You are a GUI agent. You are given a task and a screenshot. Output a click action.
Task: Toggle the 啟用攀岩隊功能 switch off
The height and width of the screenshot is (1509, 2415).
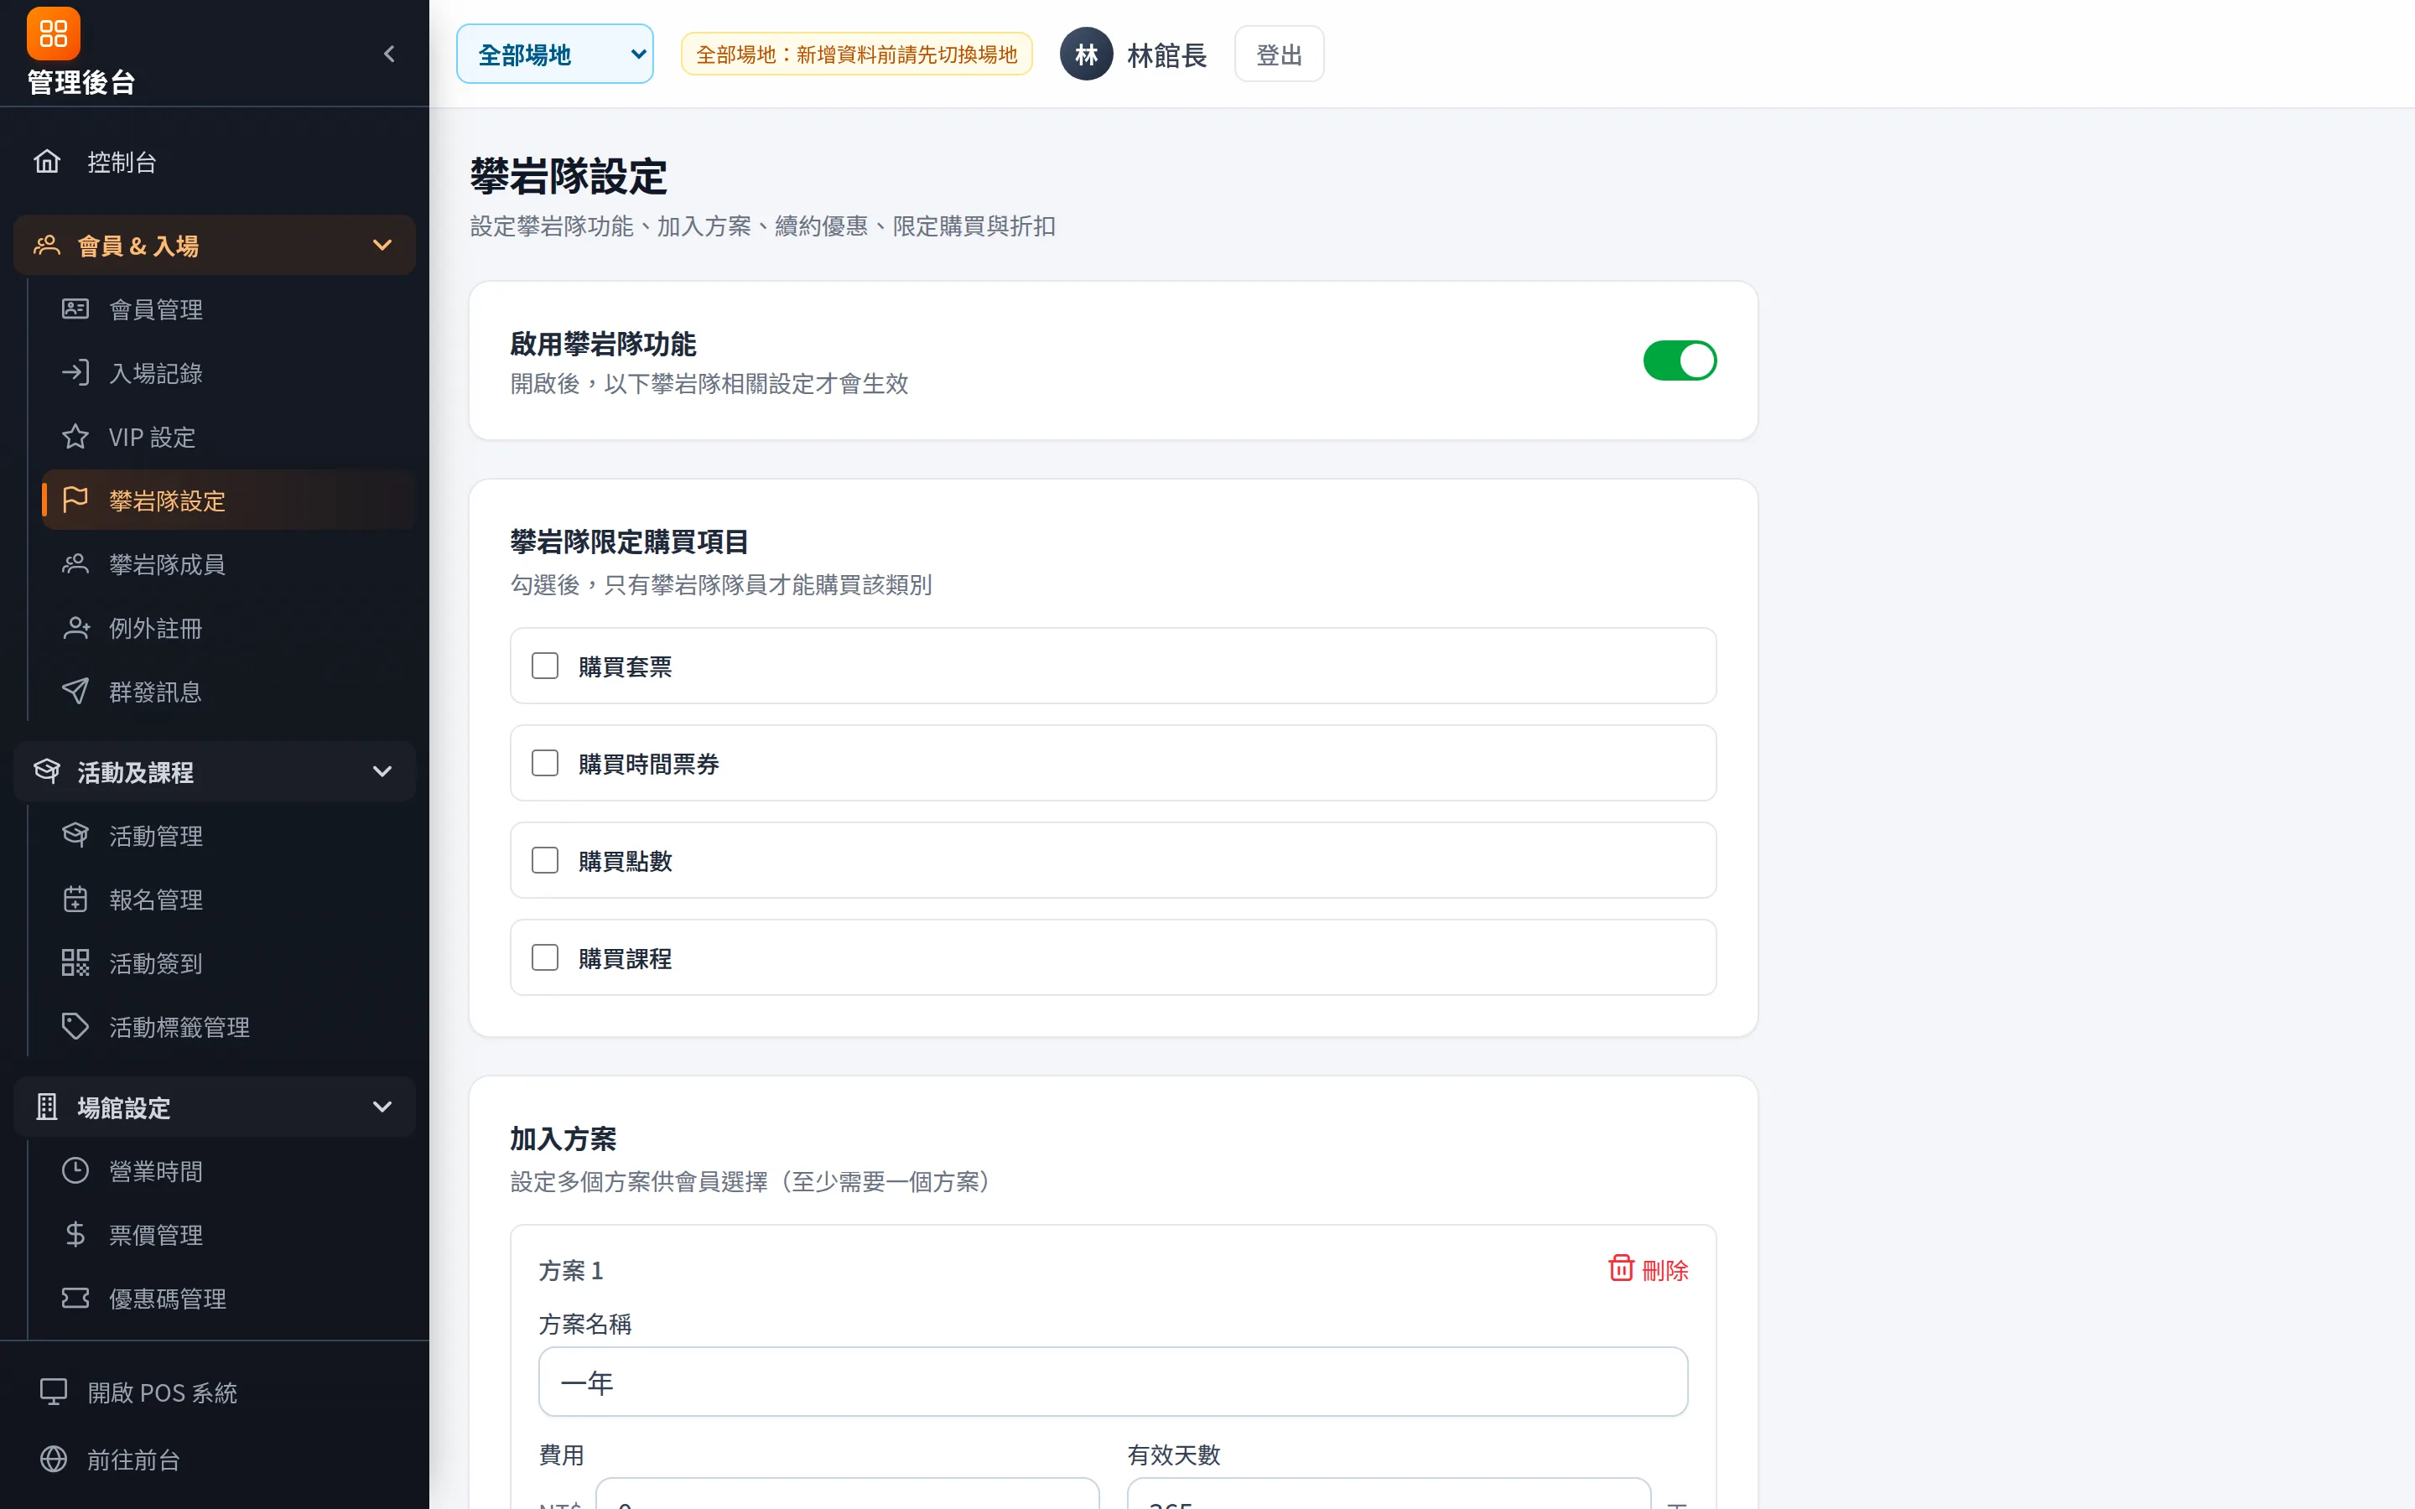coord(1680,361)
